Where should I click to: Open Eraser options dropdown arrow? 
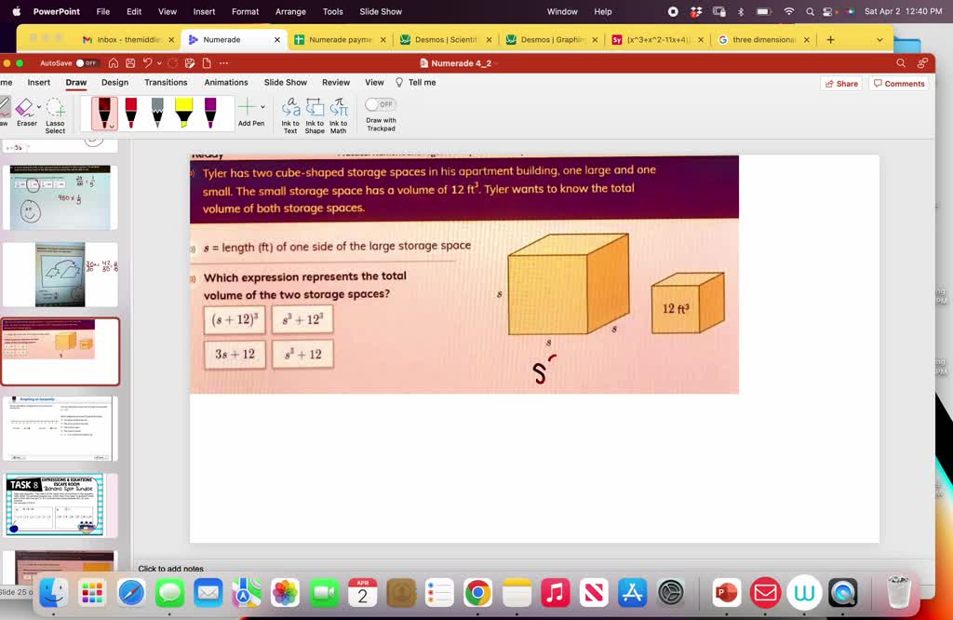click(x=39, y=107)
